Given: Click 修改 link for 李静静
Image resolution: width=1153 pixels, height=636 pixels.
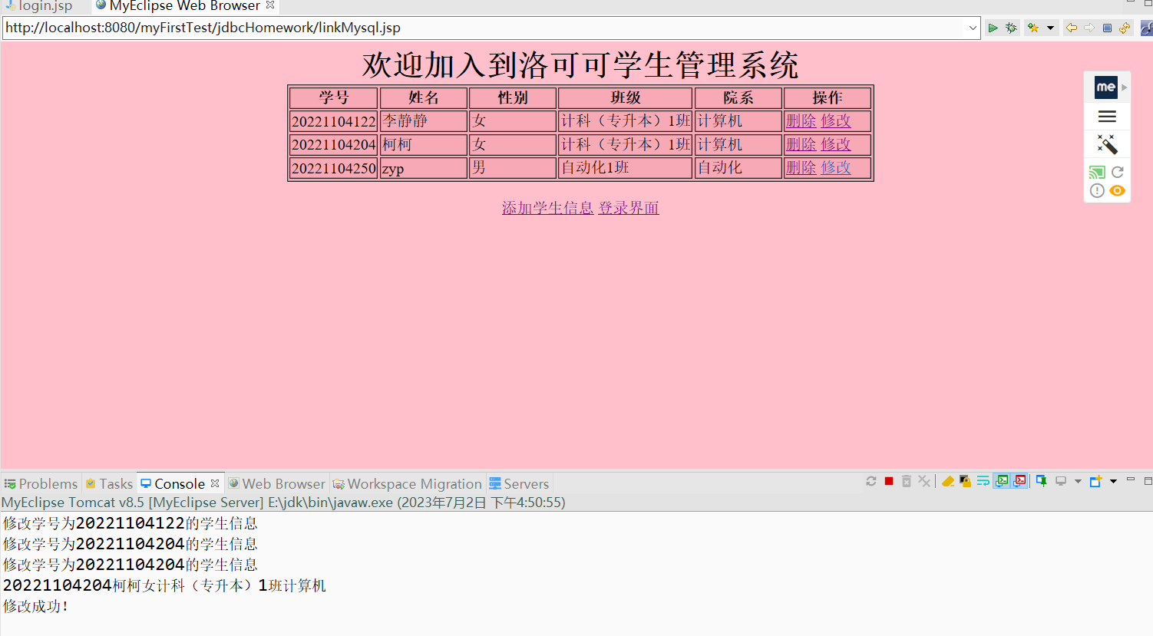Looking at the screenshot, I should click(x=836, y=121).
